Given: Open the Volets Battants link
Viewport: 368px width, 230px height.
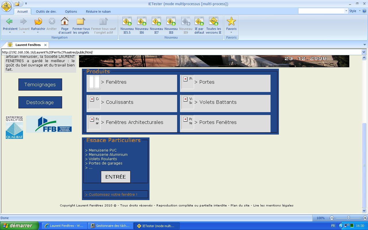Looking at the screenshot, I should (x=215, y=102).
